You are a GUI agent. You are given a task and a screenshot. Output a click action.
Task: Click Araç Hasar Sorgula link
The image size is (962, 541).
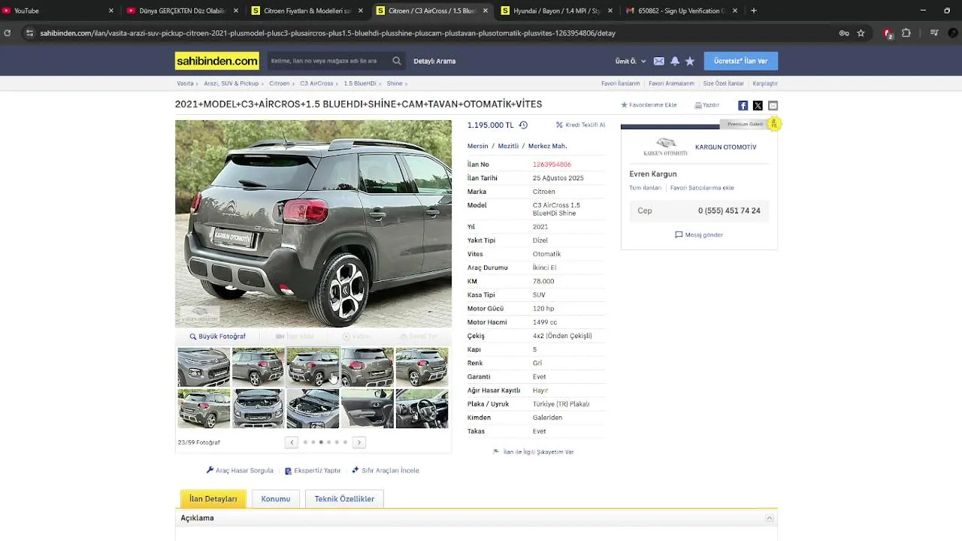240,470
